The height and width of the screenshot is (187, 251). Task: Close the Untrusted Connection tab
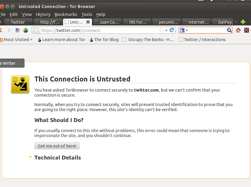[88, 22]
